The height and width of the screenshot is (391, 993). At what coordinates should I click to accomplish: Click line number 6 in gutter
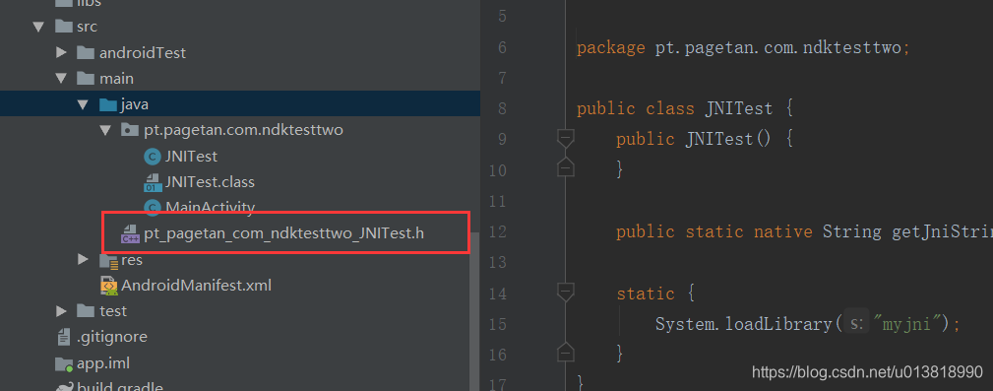(502, 47)
